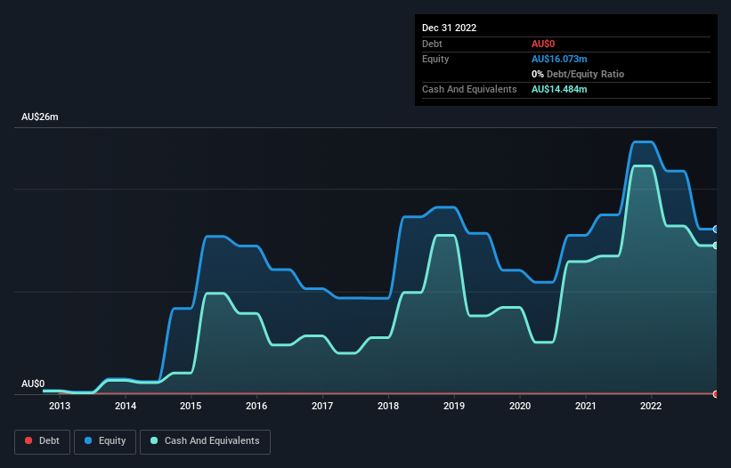Click the AU$26m y-axis label

[40, 117]
